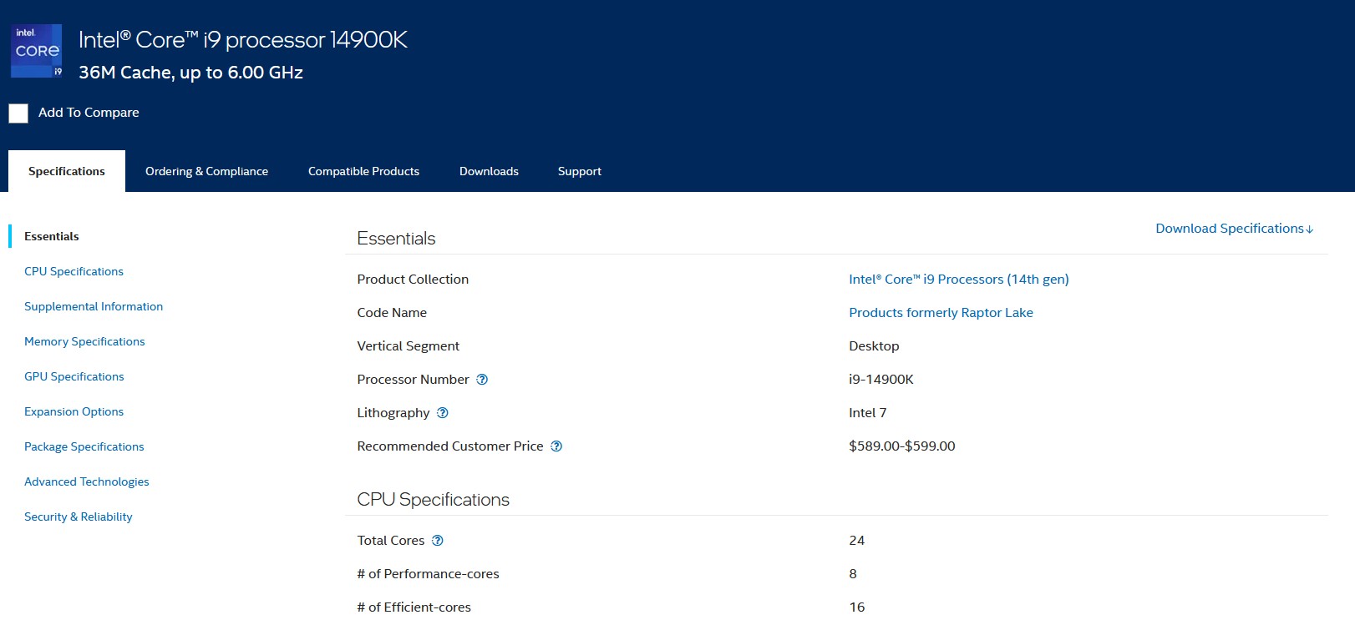
Task: Go to the Downloads tab
Action: (489, 171)
